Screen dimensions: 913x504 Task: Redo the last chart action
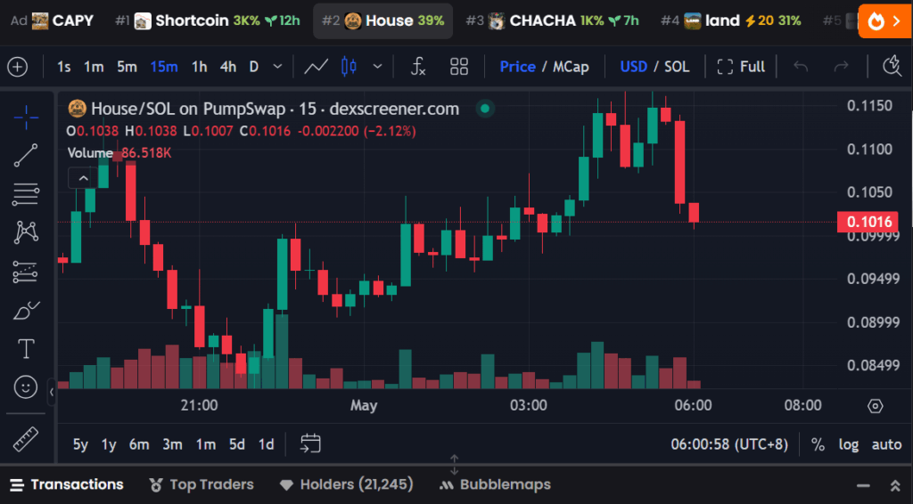coord(841,67)
